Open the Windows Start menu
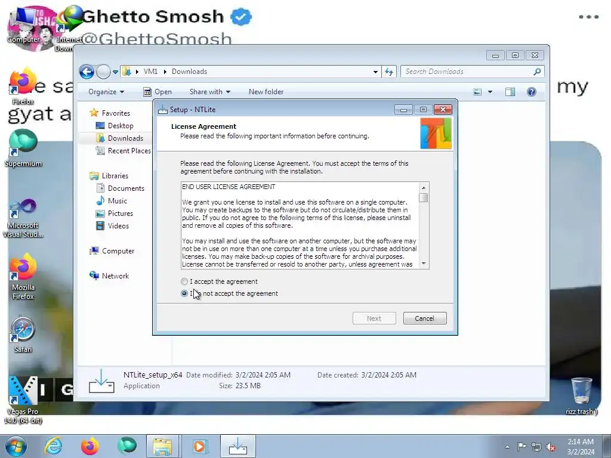Screen dimensions: 611x458 [16, 446]
